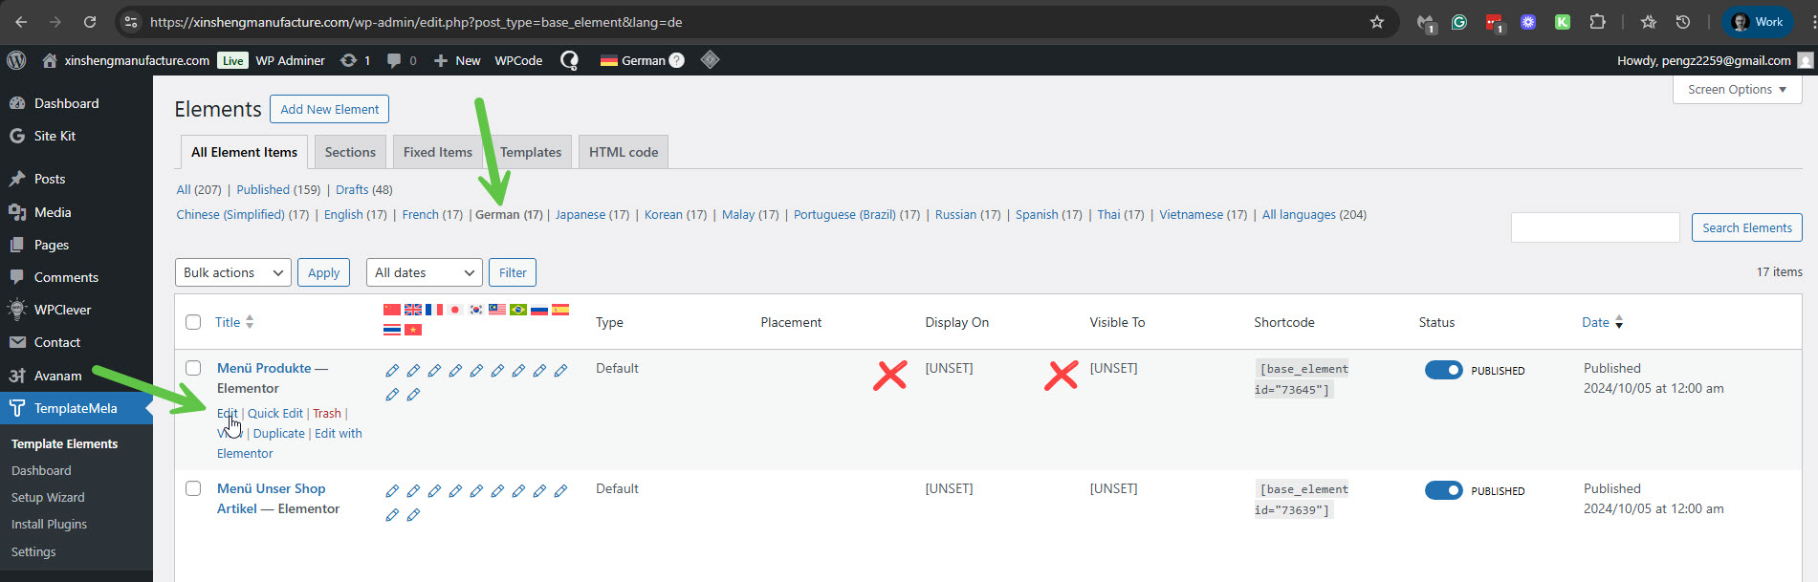Filter elements by Drafts (48)
This screenshot has width=1818, height=582.
pyautogui.click(x=363, y=189)
